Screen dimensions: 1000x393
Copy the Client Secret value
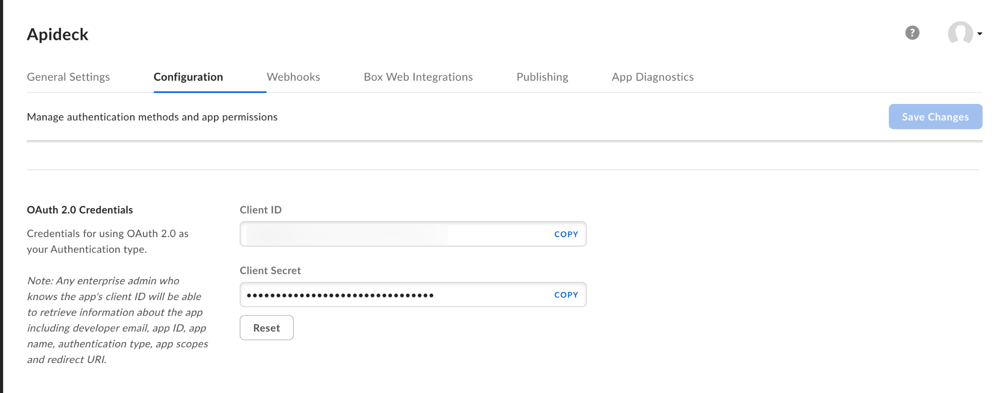pyautogui.click(x=565, y=295)
